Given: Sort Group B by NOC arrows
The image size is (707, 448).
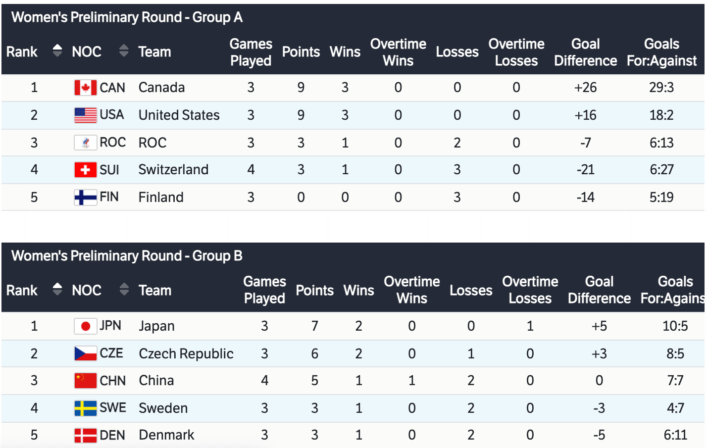Looking at the screenshot, I should tap(124, 289).
